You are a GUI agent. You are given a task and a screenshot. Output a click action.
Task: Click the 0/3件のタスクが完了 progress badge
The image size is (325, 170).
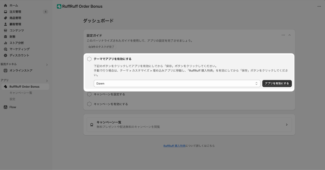(x=102, y=47)
